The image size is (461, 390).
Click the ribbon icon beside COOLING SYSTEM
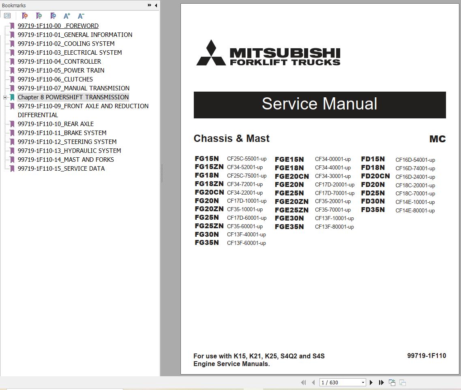click(12, 43)
